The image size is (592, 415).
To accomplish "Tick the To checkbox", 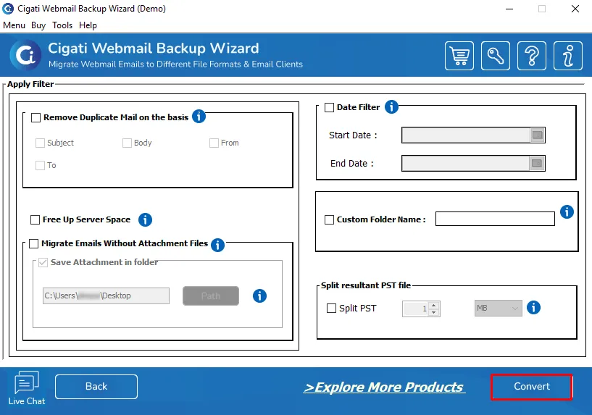I will click(x=40, y=166).
